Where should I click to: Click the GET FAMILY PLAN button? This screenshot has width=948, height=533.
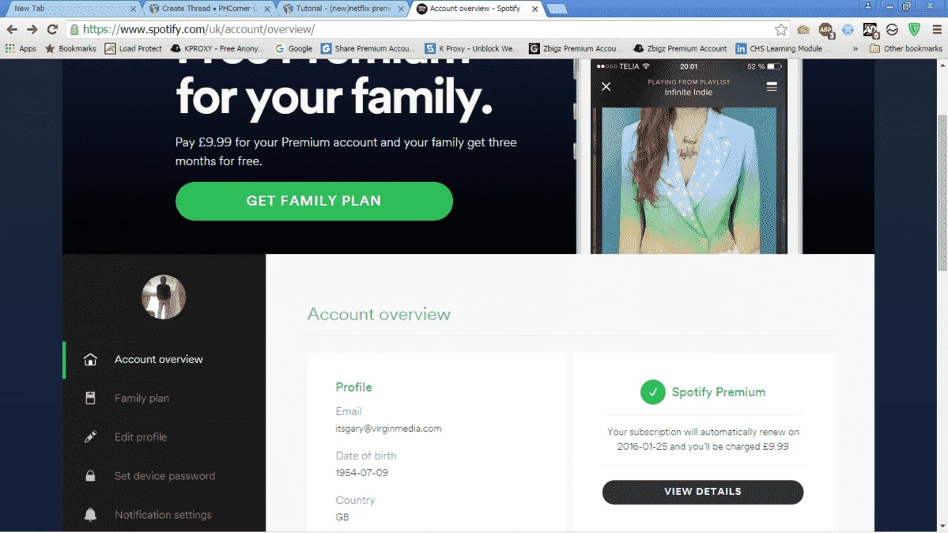[314, 201]
